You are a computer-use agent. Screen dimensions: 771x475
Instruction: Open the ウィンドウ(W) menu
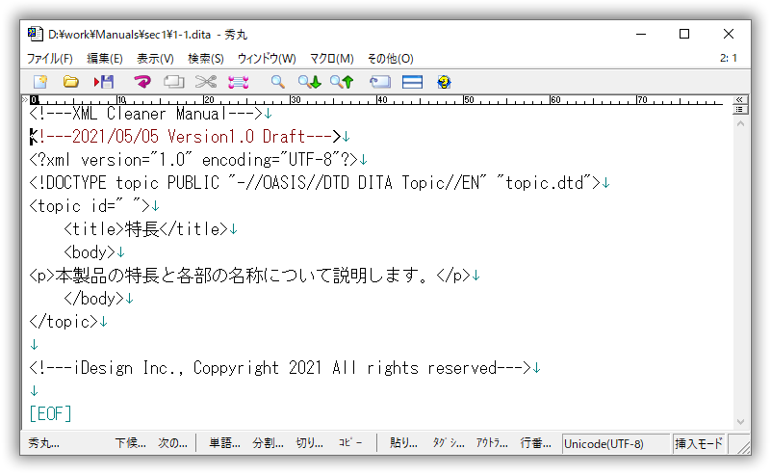click(267, 59)
